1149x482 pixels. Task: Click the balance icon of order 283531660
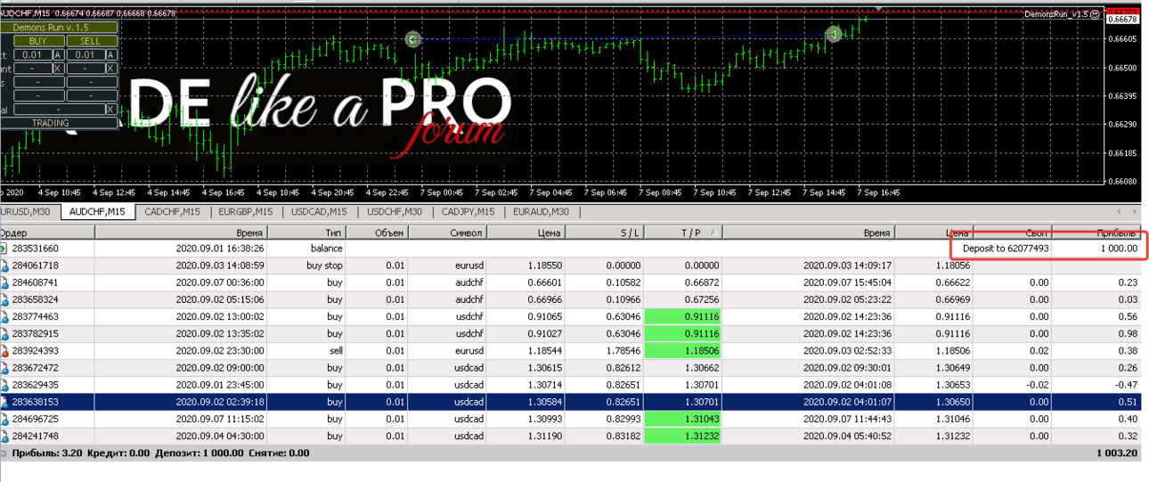click(x=4, y=249)
